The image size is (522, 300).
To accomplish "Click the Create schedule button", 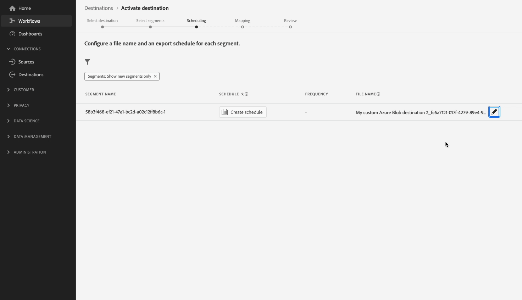I will [243, 112].
